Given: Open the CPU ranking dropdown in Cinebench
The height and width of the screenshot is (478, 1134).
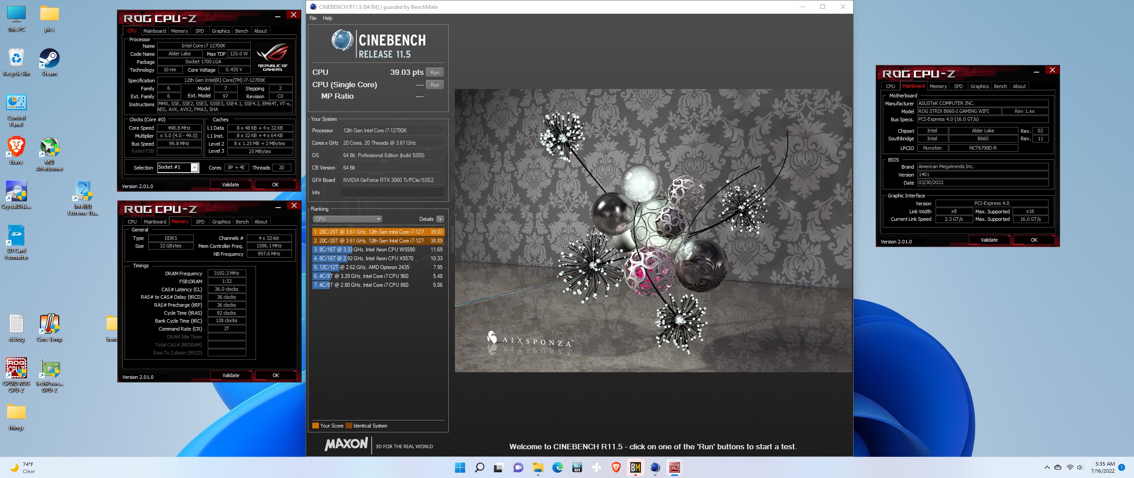Looking at the screenshot, I should point(347,219).
